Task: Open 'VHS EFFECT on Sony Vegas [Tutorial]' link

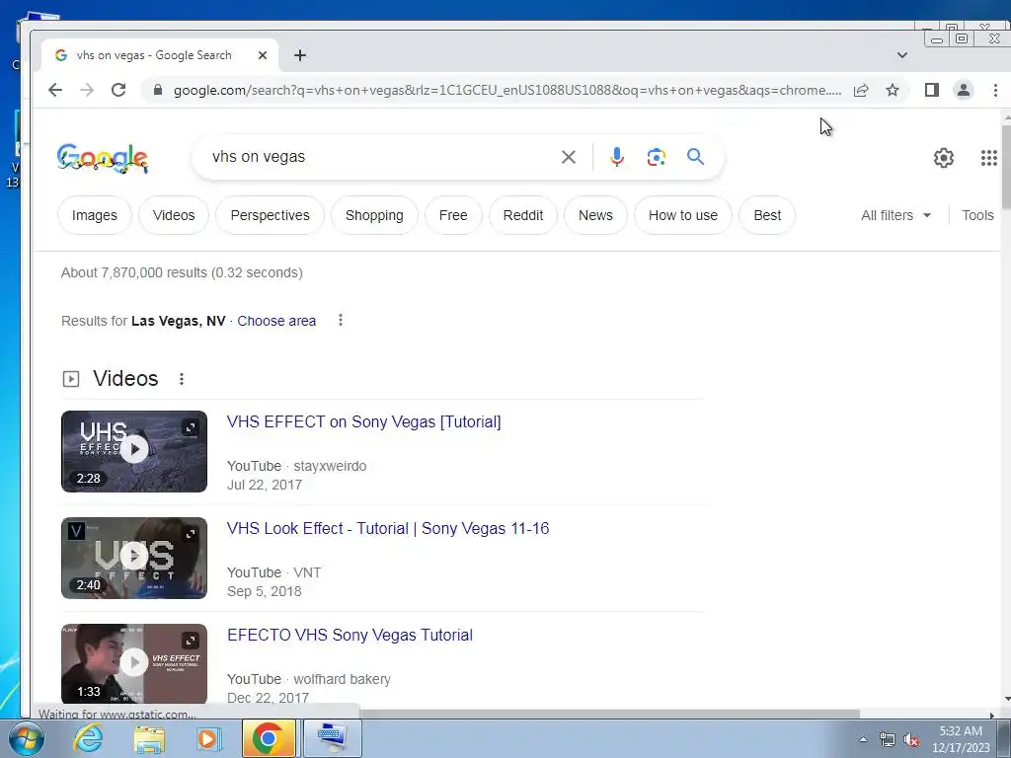Action: (x=363, y=421)
